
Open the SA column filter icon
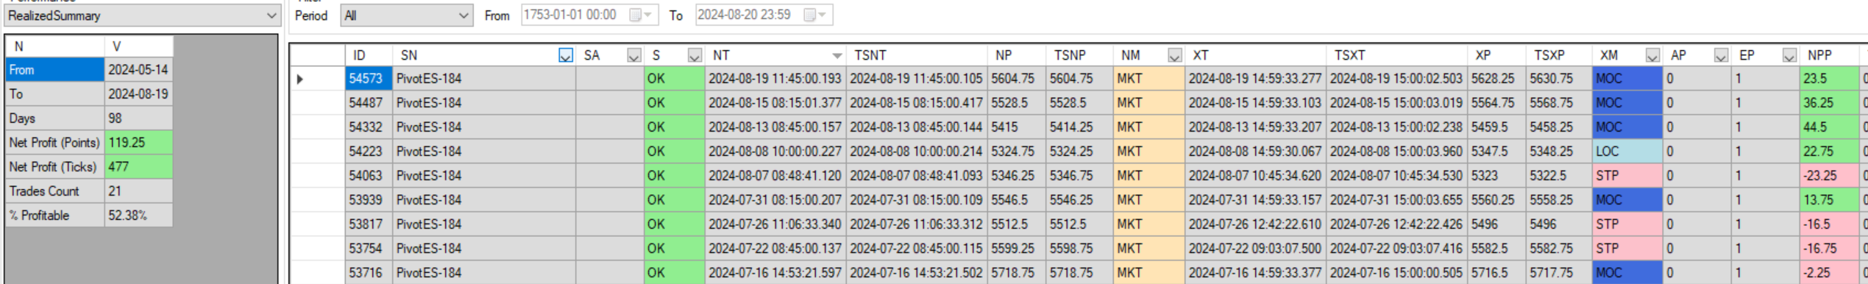(633, 55)
